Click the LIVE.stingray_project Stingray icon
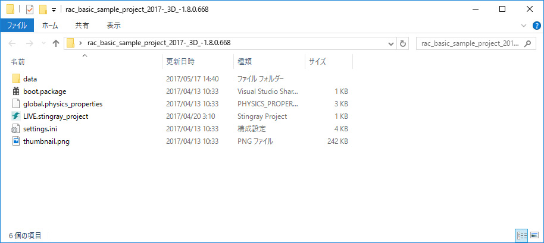Screen dimensions: 544x243 pos(16,116)
